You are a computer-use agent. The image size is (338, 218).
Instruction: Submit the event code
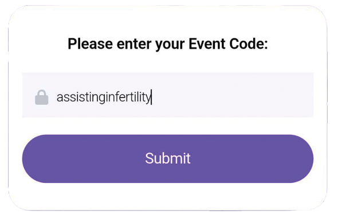[x=168, y=159]
